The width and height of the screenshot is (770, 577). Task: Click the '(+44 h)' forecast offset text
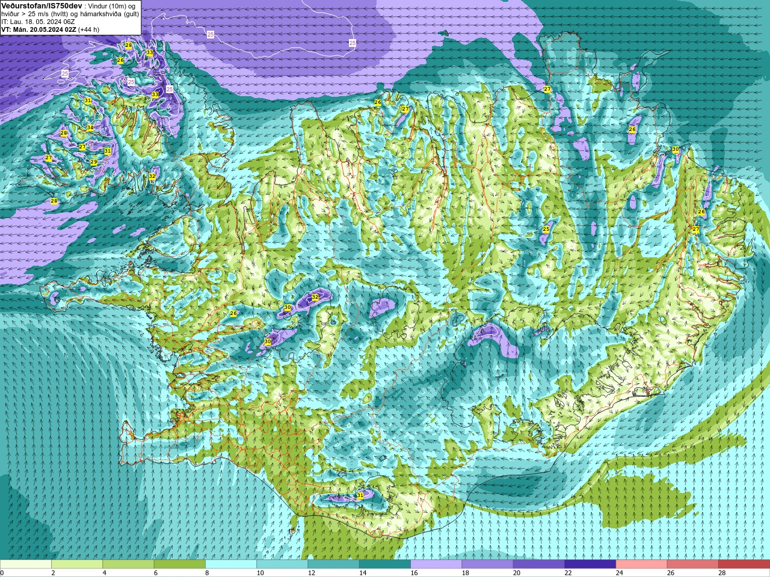[x=89, y=29]
